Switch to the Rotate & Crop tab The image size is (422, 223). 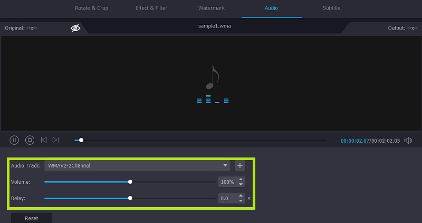91,8
